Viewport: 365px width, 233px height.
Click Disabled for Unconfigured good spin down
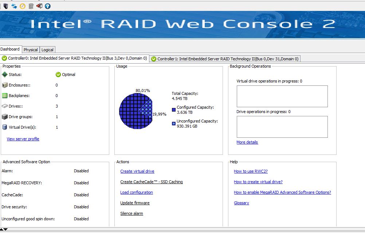pos(81,219)
